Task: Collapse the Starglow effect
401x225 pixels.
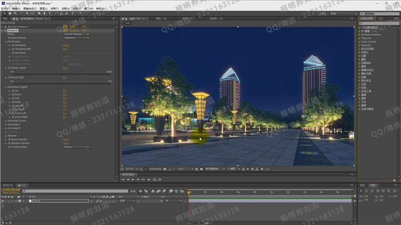Action: (2, 30)
